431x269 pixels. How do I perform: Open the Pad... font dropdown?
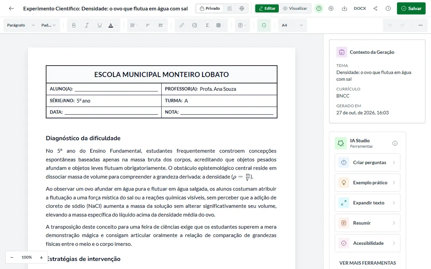tap(48, 25)
